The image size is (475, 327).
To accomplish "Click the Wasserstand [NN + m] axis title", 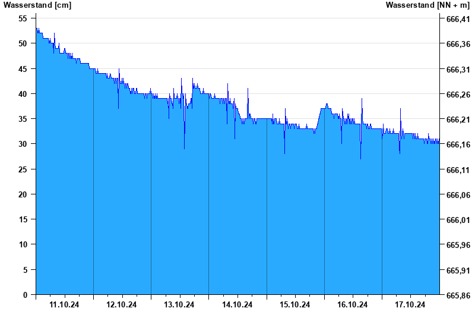I will (x=427, y=5).
